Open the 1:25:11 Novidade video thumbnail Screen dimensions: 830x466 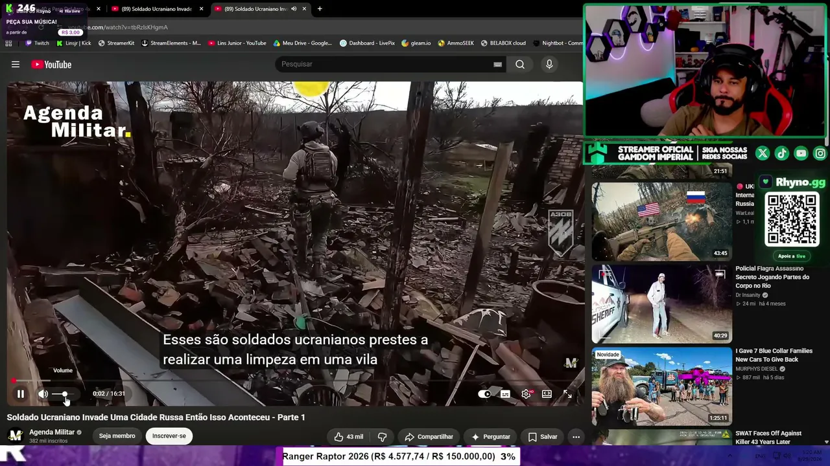click(661, 386)
